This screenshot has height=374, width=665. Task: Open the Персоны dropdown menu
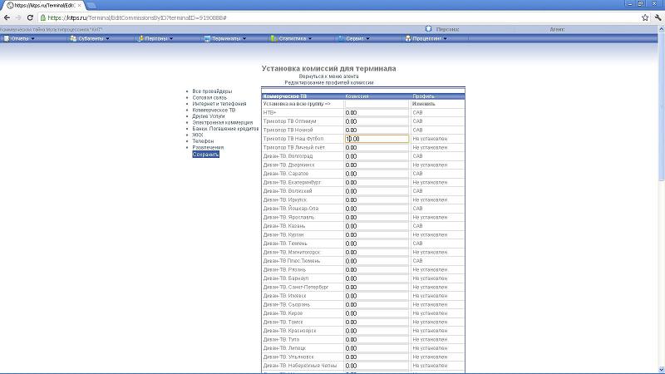click(160, 38)
